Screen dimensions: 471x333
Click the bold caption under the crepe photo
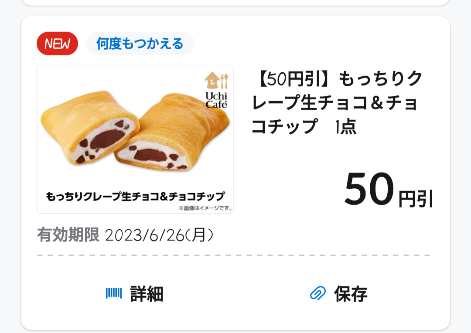tap(135, 196)
